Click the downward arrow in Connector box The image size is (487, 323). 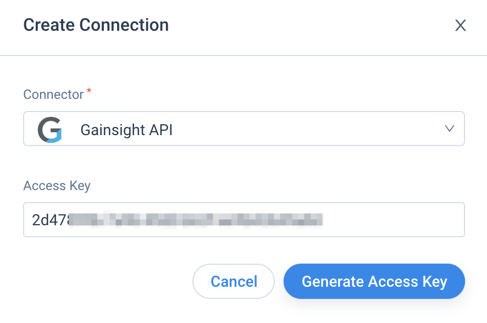450,129
